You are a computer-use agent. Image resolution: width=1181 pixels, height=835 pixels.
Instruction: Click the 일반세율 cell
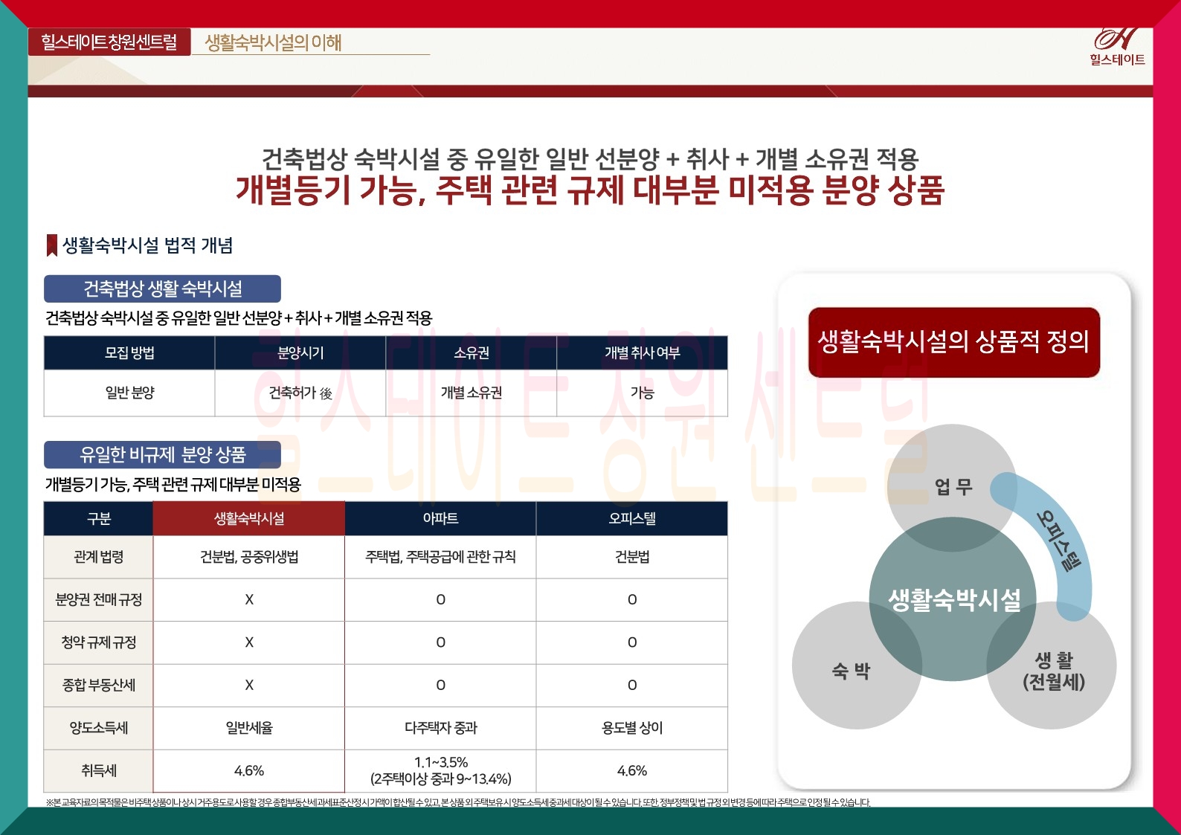[x=249, y=728]
